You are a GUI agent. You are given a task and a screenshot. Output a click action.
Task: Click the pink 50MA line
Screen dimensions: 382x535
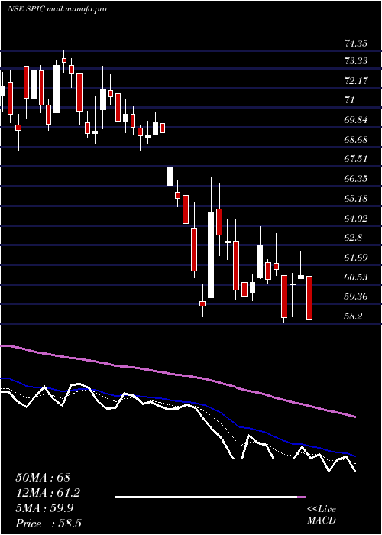tap(177, 375)
